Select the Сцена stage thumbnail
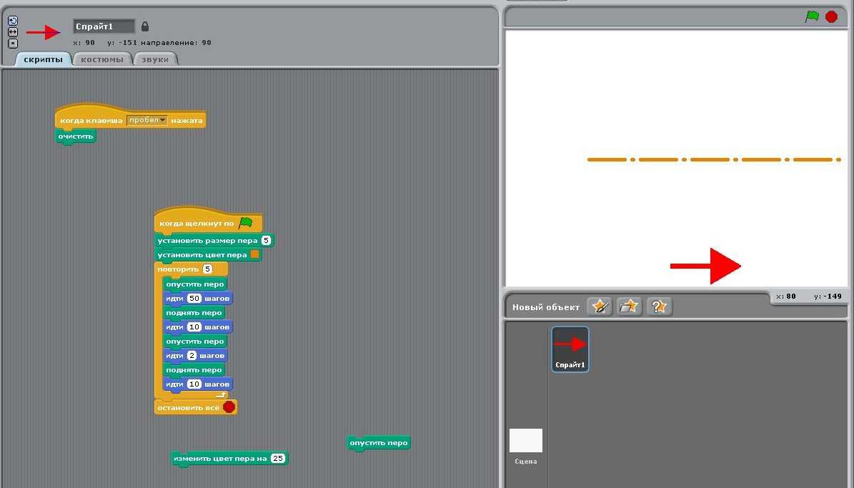The image size is (854, 488). click(525, 442)
